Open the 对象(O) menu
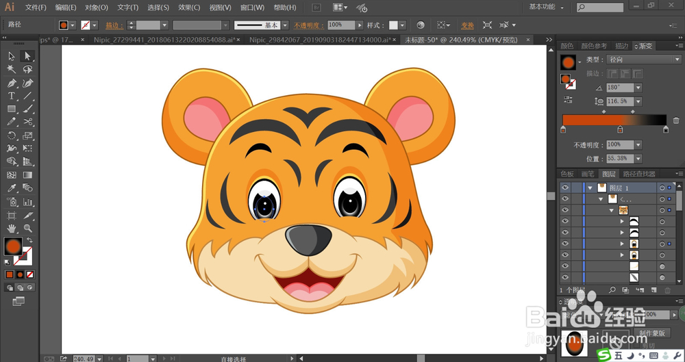The image size is (685, 362). (x=97, y=8)
